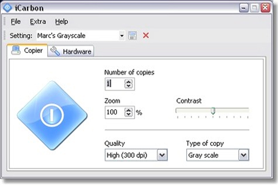
Task: Delete the setting with red X icon
Action: (x=146, y=35)
